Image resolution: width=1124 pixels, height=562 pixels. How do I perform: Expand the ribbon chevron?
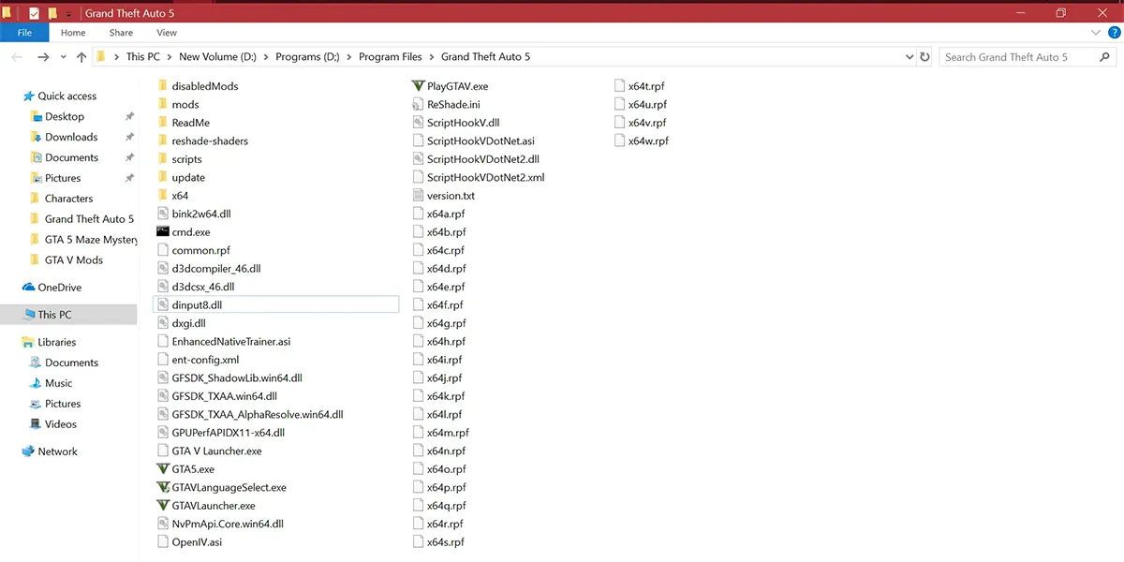[x=1096, y=33]
